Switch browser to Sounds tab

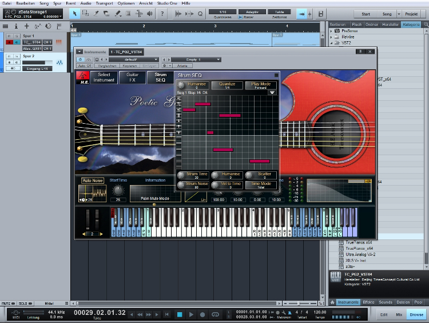tap(385, 302)
